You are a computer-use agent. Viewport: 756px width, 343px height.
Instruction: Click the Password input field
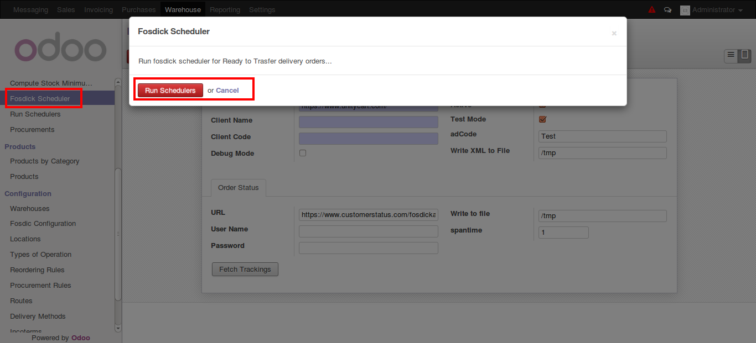tap(369, 248)
